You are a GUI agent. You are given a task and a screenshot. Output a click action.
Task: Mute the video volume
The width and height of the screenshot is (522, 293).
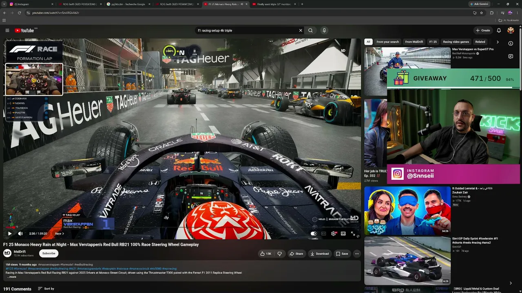[x=21, y=234]
